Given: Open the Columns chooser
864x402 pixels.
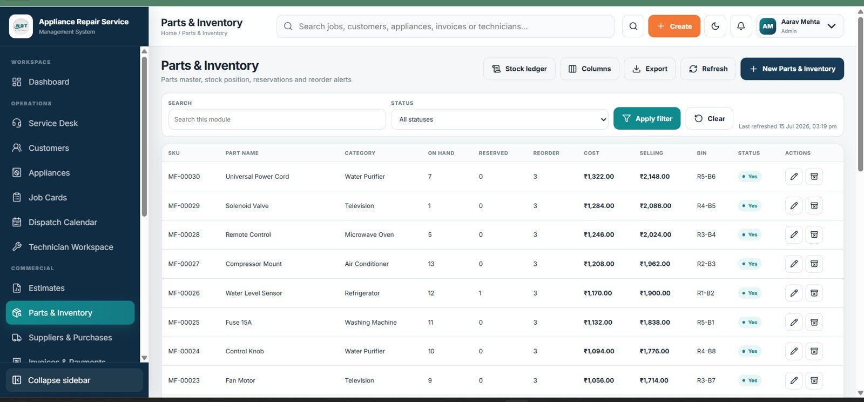Looking at the screenshot, I should tap(589, 69).
